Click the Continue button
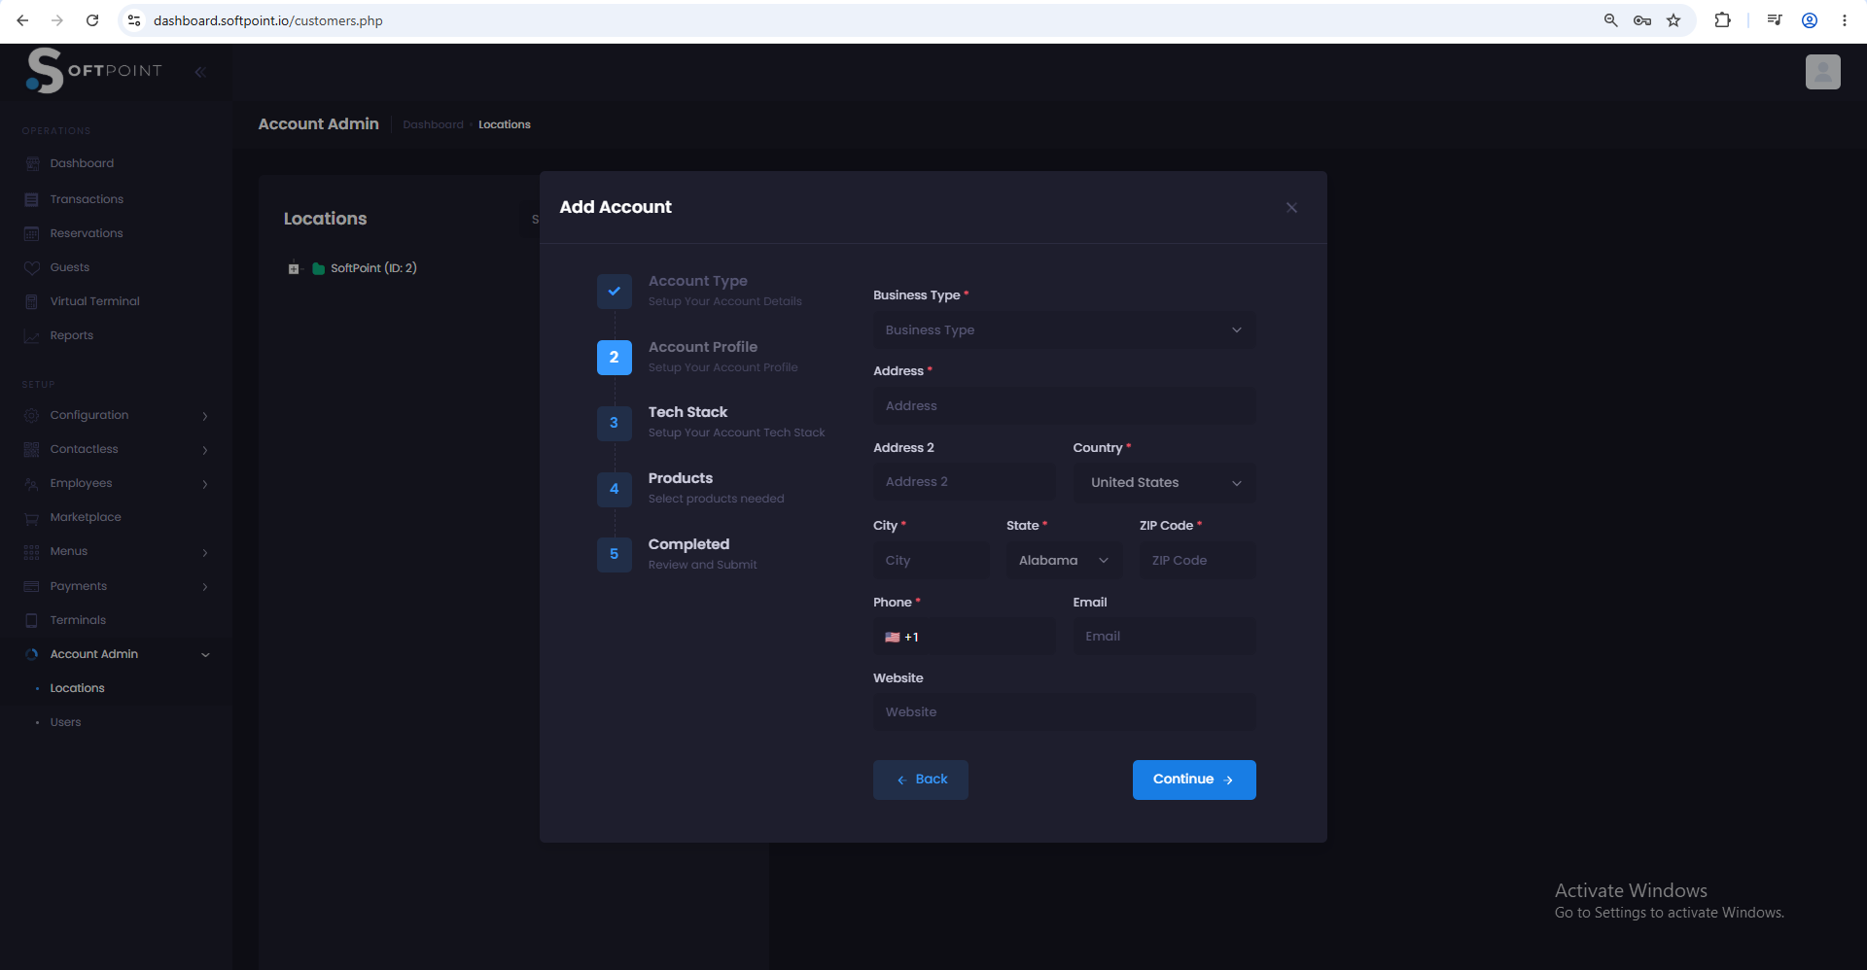This screenshot has height=970, width=1867. click(x=1194, y=779)
